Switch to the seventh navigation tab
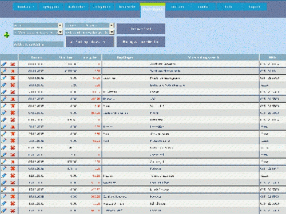The image size is (286, 214). (178, 7)
